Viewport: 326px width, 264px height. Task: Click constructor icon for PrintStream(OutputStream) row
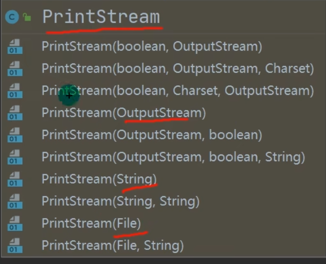coord(15,113)
